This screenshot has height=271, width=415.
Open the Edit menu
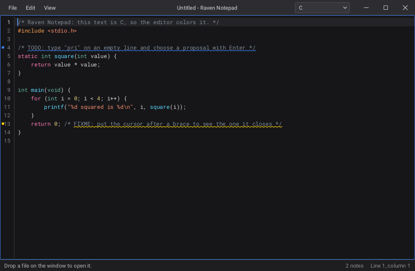pyautogui.click(x=30, y=8)
